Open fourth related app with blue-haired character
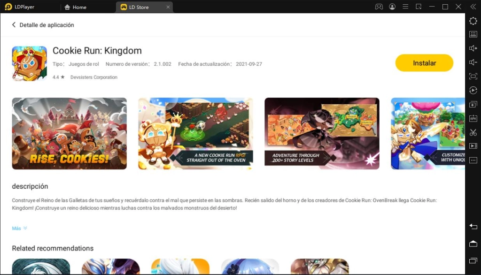The height and width of the screenshot is (275, 481). point(250,267)
